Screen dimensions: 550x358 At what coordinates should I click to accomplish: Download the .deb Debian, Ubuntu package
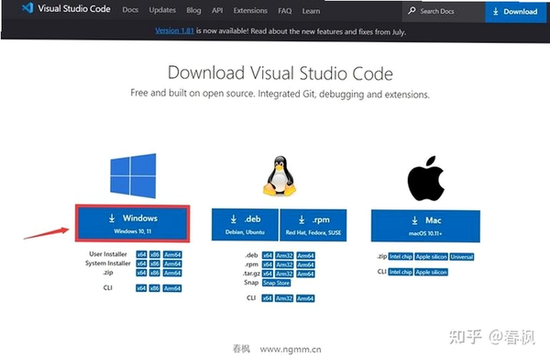click(x=245, y=225)
